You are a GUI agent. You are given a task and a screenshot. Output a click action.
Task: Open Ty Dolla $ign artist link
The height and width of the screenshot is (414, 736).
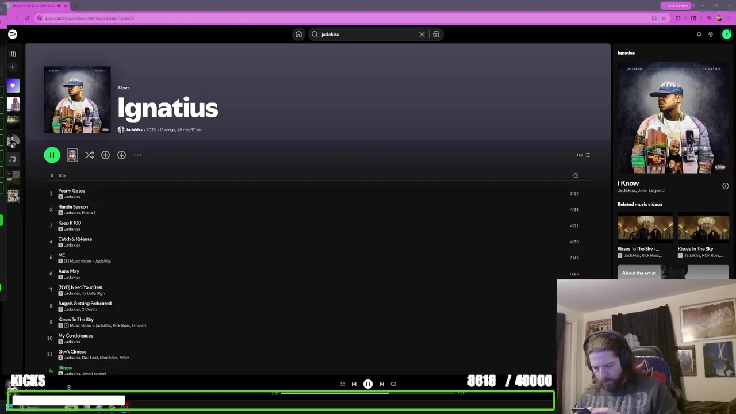(x=93, y=293)
